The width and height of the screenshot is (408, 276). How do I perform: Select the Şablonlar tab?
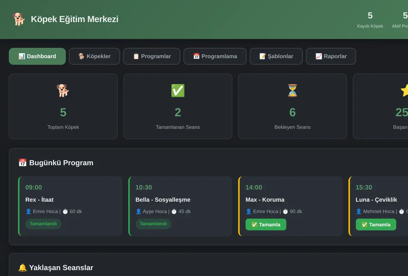click(276, 56)
